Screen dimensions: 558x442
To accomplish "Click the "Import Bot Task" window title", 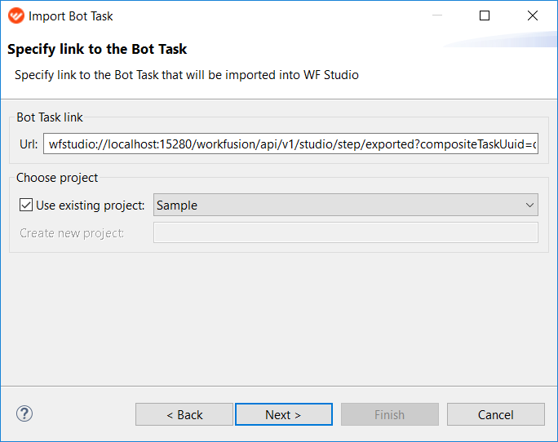I will [x=70, y=16].
